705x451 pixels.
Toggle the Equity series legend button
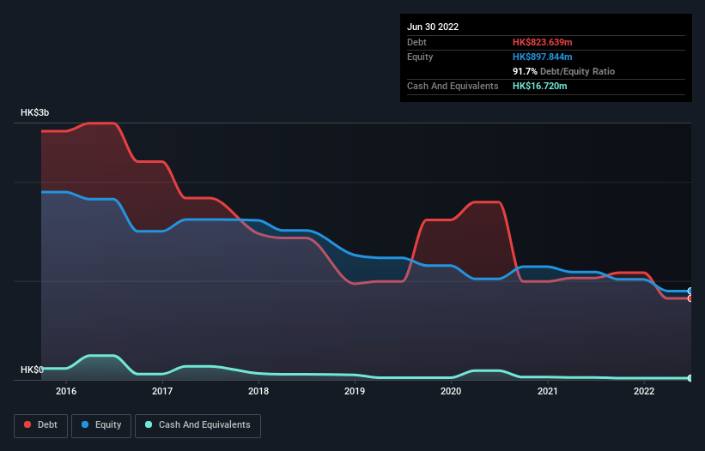pyautogui.click(x=101, y=425)
